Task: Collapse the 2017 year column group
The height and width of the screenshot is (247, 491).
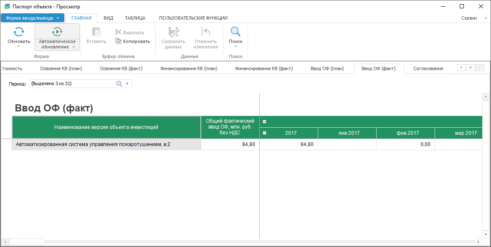Action: pos(264,133)
